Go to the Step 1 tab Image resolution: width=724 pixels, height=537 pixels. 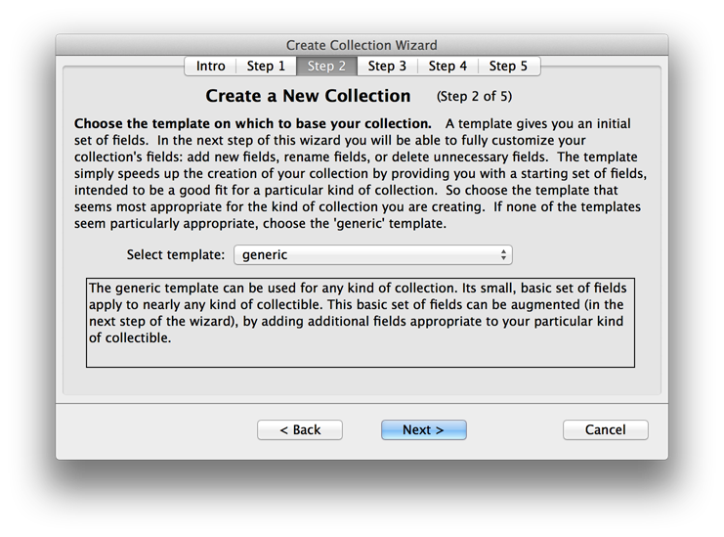[266, 67]
